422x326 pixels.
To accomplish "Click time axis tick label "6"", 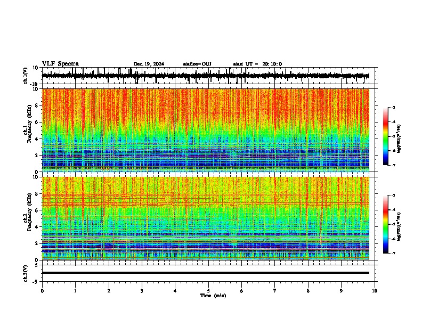I will tap(242, 291).
